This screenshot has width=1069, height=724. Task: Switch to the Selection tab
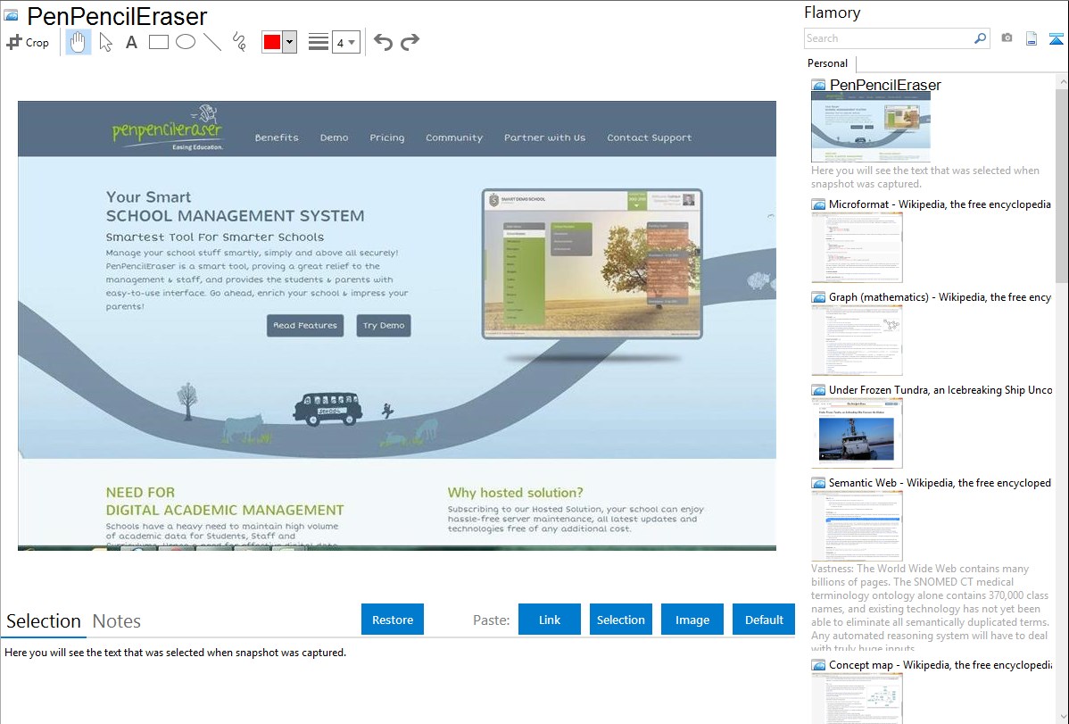pos(44,621)
